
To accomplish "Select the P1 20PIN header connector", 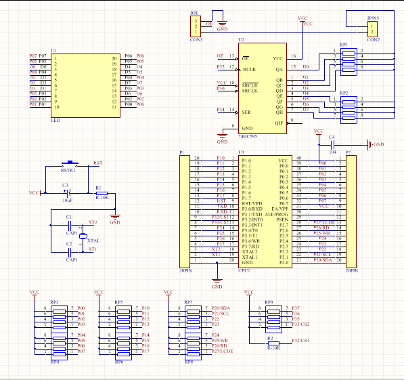I will click(185, 211).
